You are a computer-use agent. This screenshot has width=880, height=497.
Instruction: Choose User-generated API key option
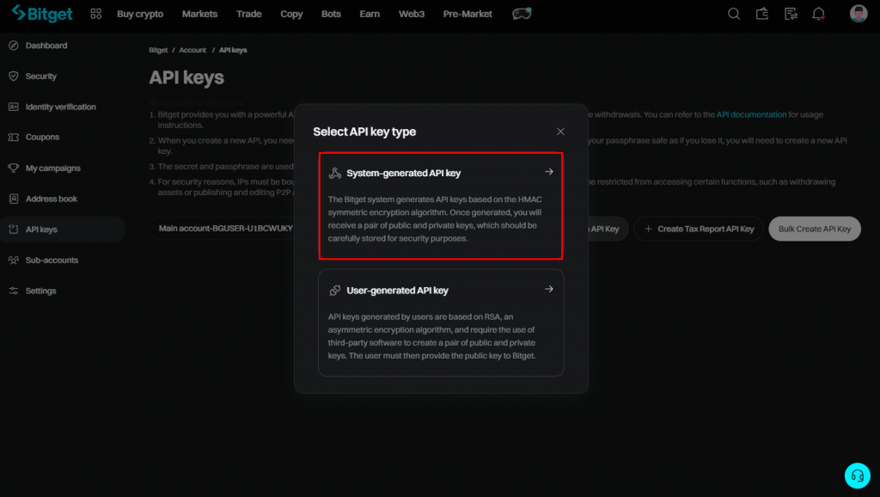[x=441, y=322]
